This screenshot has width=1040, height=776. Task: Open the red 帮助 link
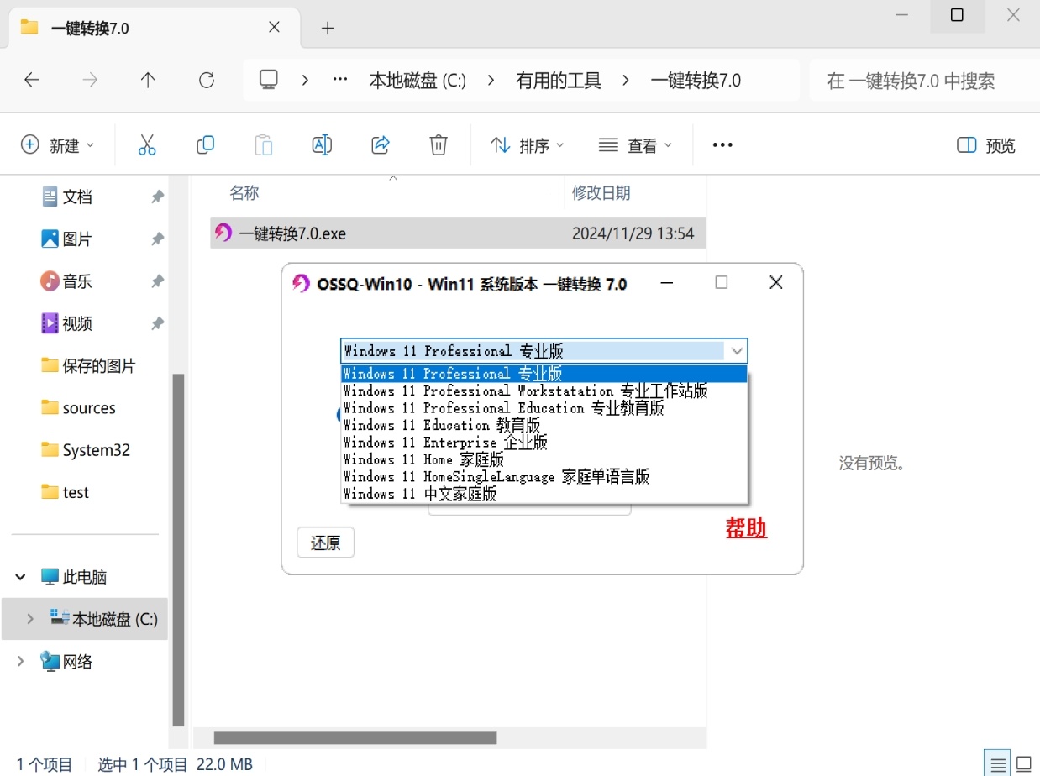pos(747,528)
